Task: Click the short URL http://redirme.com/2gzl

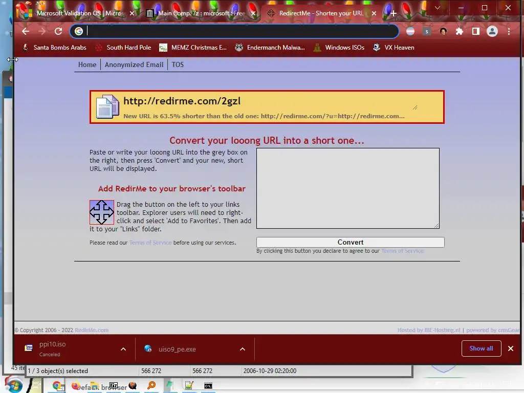Action: (x=182, y=101)
